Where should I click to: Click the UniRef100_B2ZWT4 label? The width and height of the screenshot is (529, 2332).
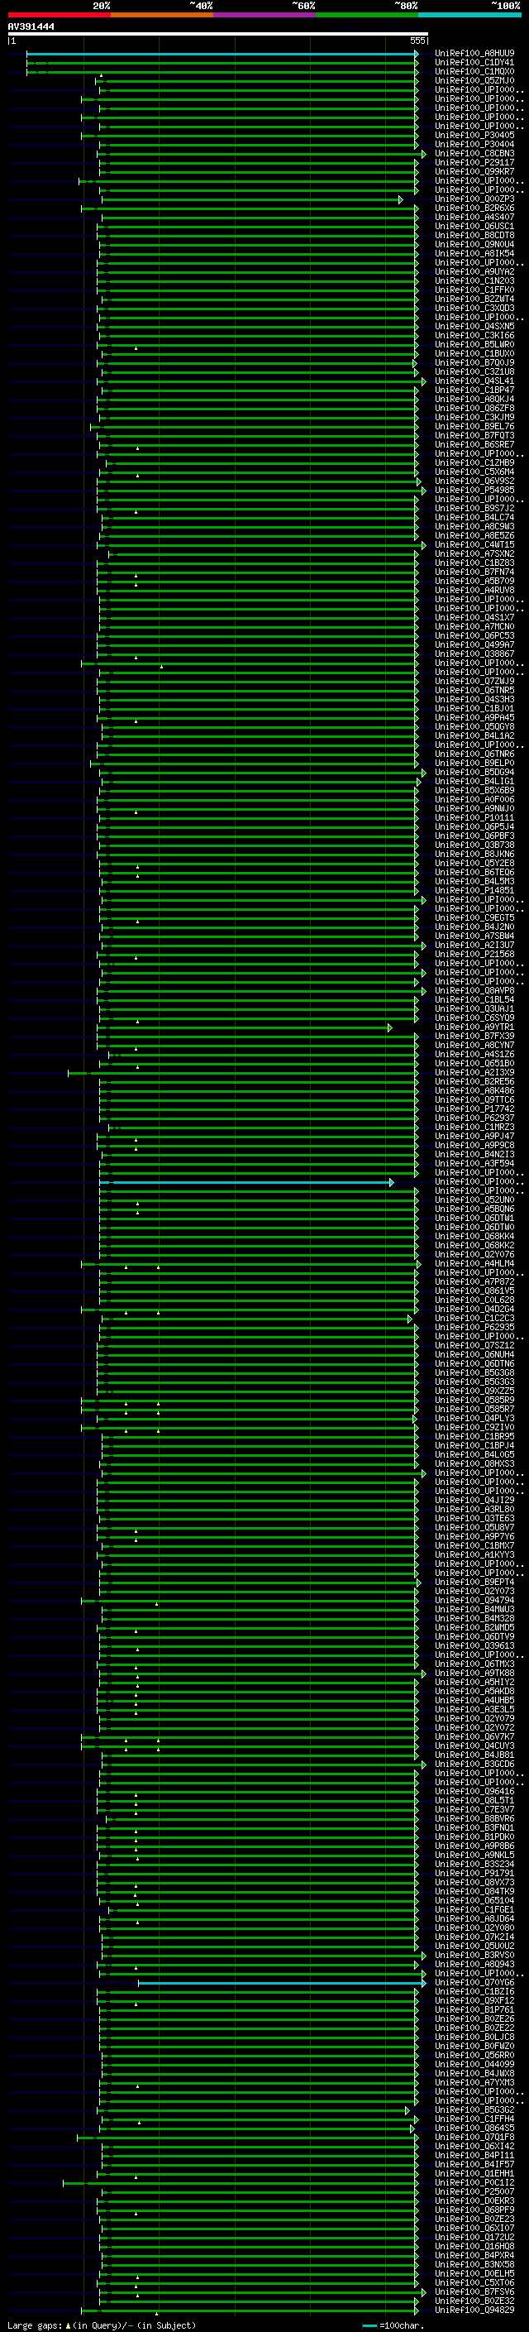click(474, 299)
